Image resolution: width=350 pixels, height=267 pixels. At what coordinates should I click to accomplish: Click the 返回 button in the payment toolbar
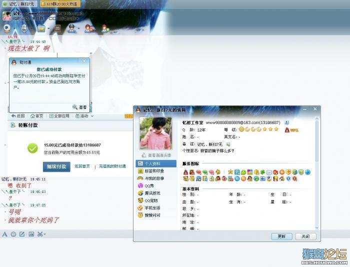[18, 116]
